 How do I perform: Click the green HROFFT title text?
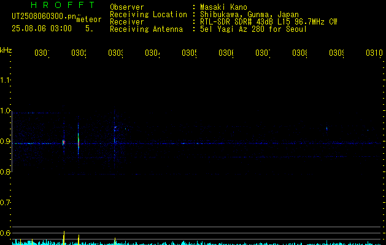point(63,5)
